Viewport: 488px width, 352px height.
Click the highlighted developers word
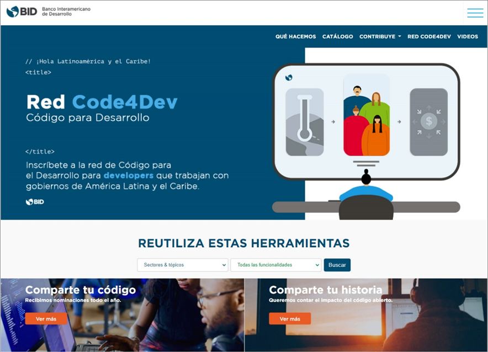(x=129, y=175)
